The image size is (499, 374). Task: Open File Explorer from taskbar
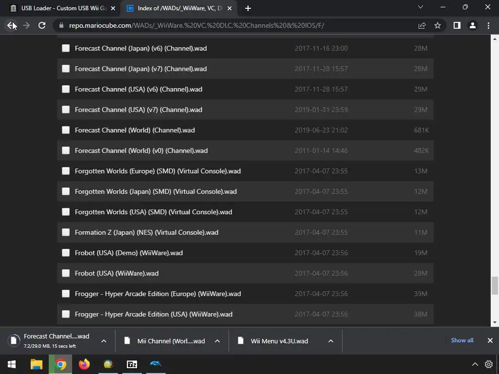point(37,364)
